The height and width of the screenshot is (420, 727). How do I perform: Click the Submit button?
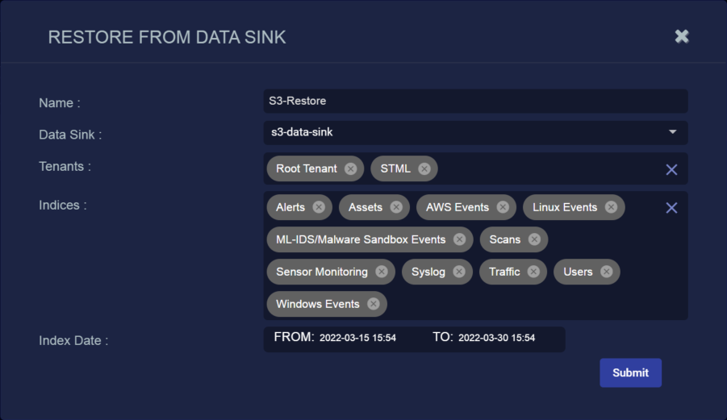[x=630, y=372]
